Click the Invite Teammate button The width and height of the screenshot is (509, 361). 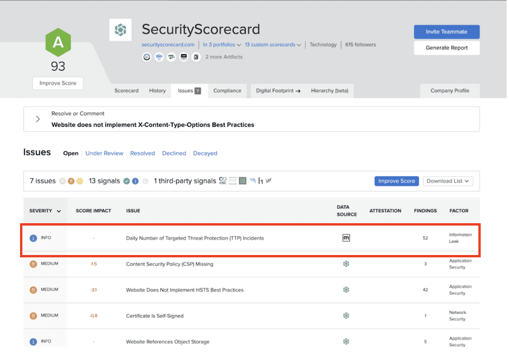point(446,31)
